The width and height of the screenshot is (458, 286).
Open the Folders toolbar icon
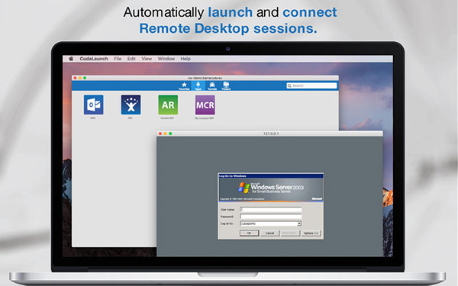226,85
